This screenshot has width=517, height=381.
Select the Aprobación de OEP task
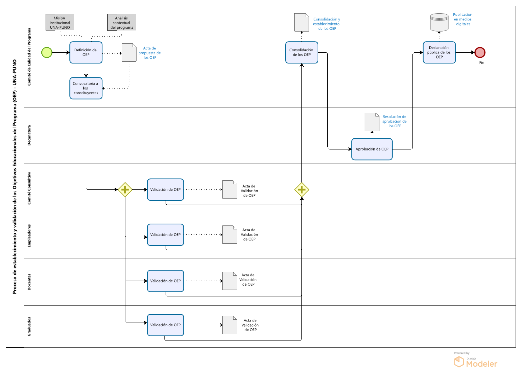(x=372, y=149)
